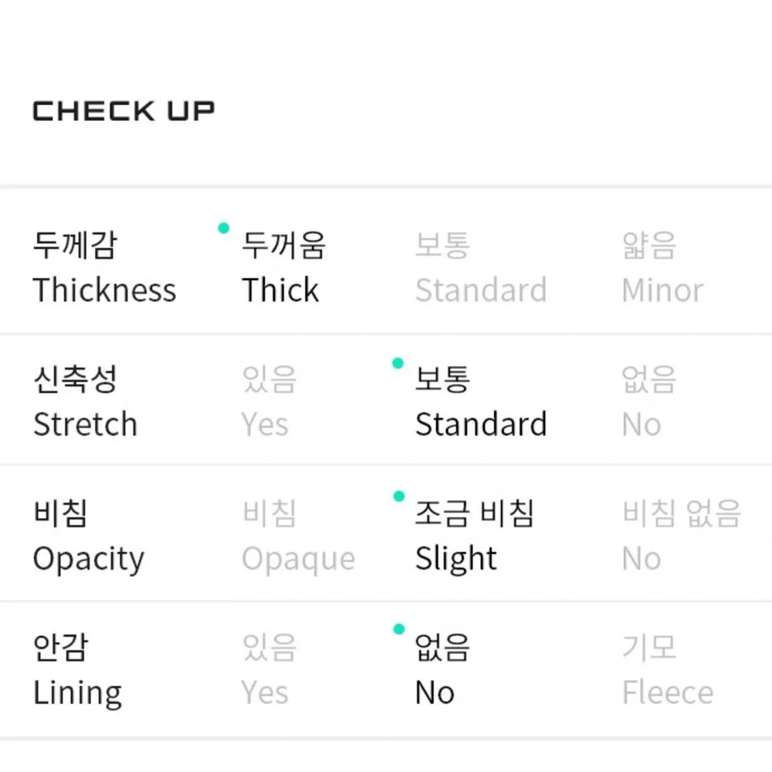Image resolution: width=772 pixels, height=772 pixels.
Task: Click the green dot beside Lining No
Action: (x=398, y=630)
